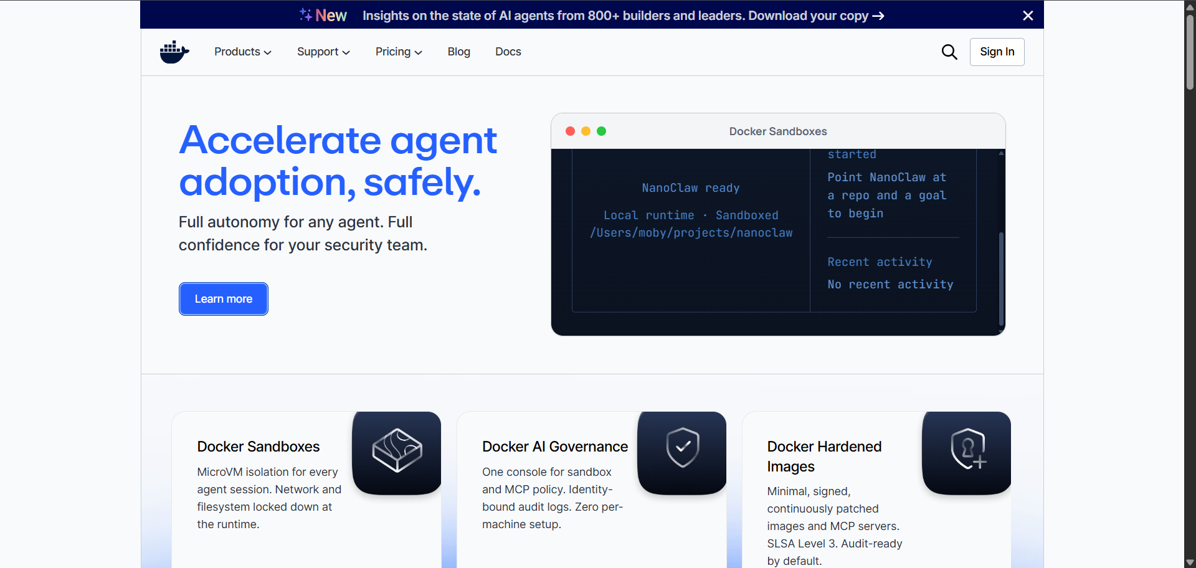This screenshot has height=568, width=1196.
Task: Click the Docker Sandboxes cube icon tile
Action: pyautogui.click(x=397, y=453)
